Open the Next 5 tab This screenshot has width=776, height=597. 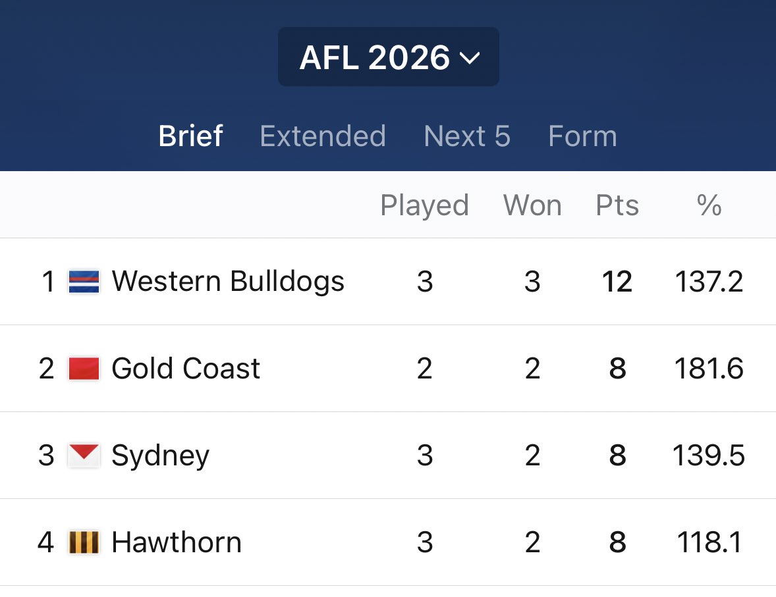[x=466, y=136]
